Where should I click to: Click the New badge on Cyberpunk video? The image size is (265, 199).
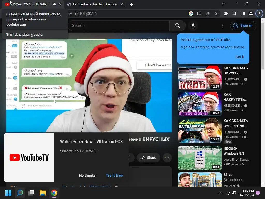pos(228,141)
